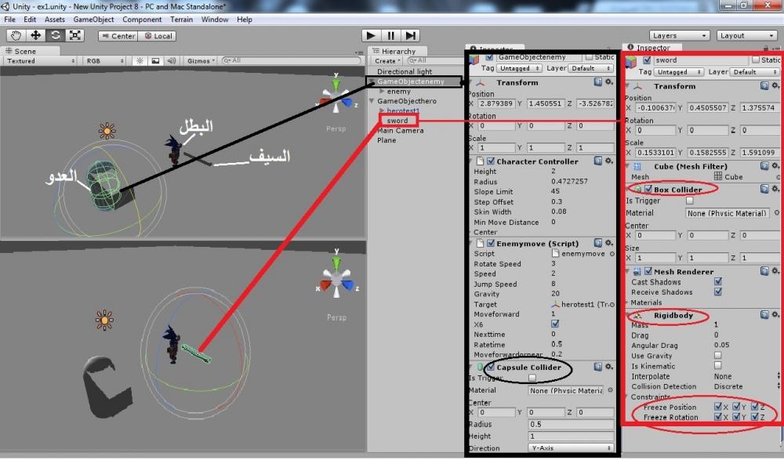This screenshot has height=460, width=784.
Task: Open the Gizmos dropdown
Action: pyautogui.click(x=201, y=61)
